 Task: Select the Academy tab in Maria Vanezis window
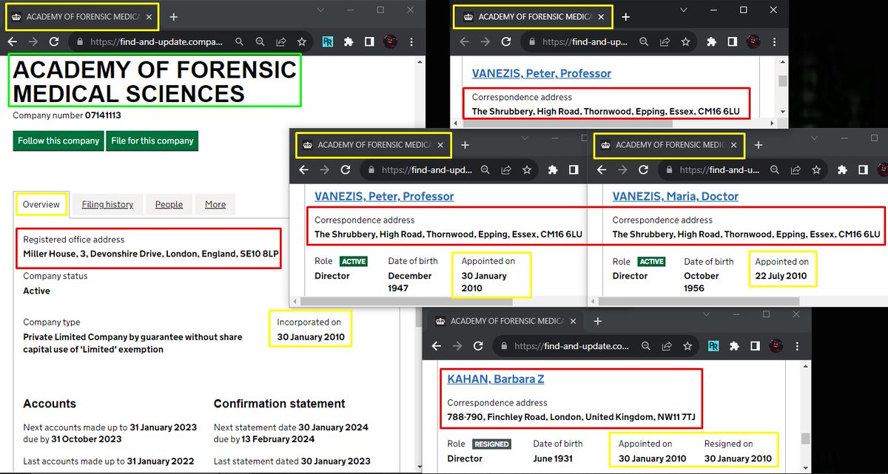pos(670,145)
